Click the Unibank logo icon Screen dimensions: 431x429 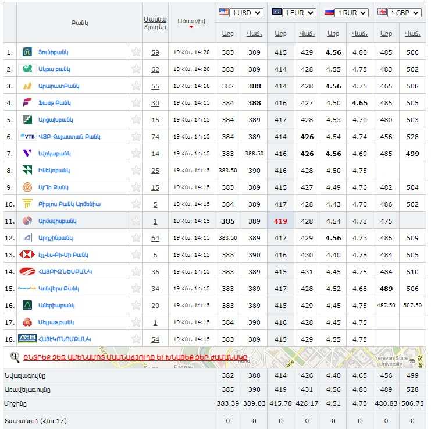(x=27, y=52)
